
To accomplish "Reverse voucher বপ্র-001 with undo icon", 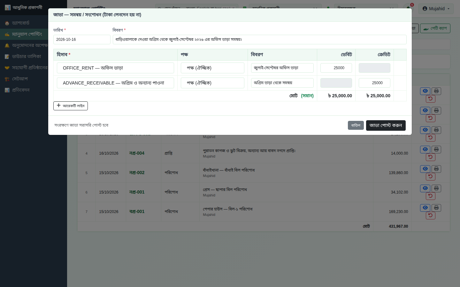I will (x=431, y=216).
